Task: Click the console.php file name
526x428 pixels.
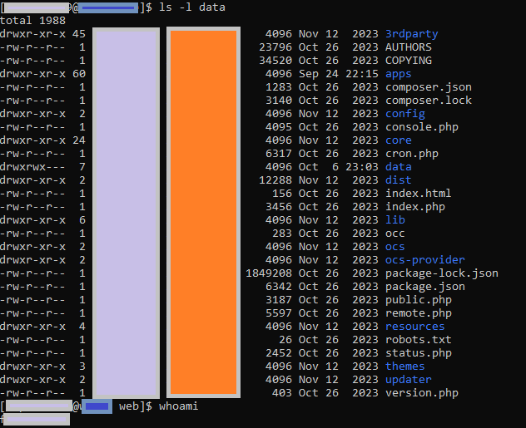Action: 421,127
